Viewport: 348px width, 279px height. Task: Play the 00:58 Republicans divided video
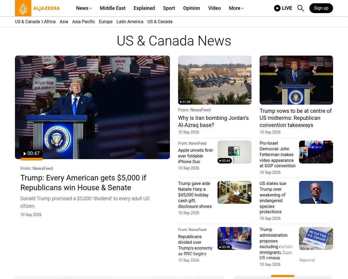point(225,247)
